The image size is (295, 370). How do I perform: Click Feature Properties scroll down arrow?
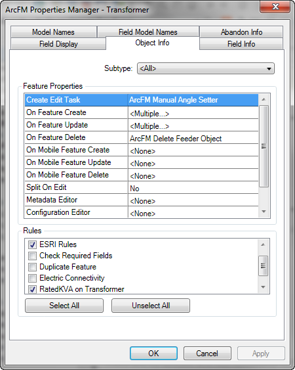(264, 212)
